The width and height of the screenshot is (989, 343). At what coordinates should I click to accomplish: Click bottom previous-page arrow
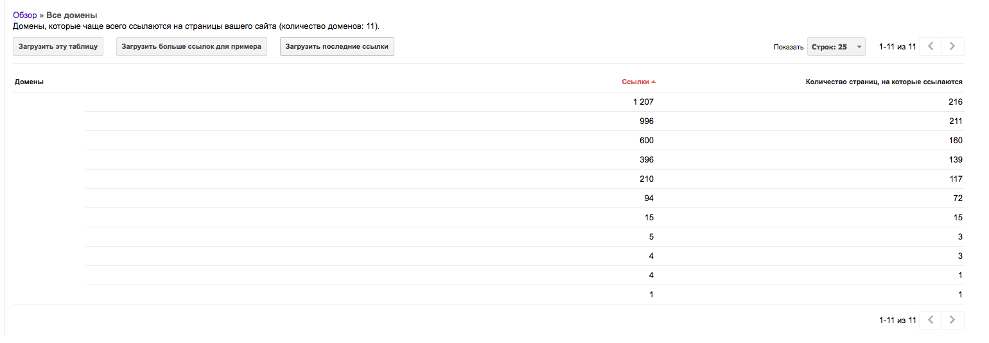(931, 320)
